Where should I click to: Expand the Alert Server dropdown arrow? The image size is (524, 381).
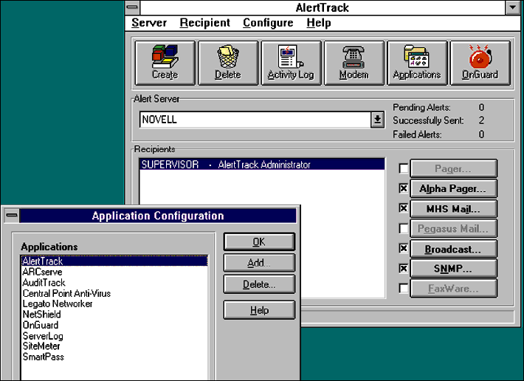tap(377, 120)
